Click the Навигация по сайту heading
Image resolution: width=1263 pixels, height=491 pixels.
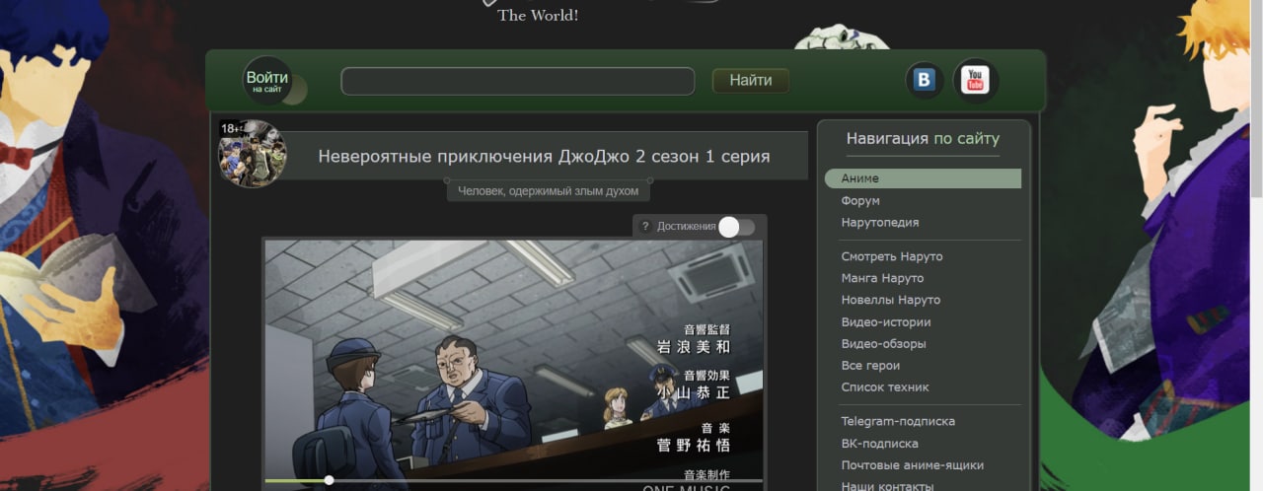click(923, 139)
